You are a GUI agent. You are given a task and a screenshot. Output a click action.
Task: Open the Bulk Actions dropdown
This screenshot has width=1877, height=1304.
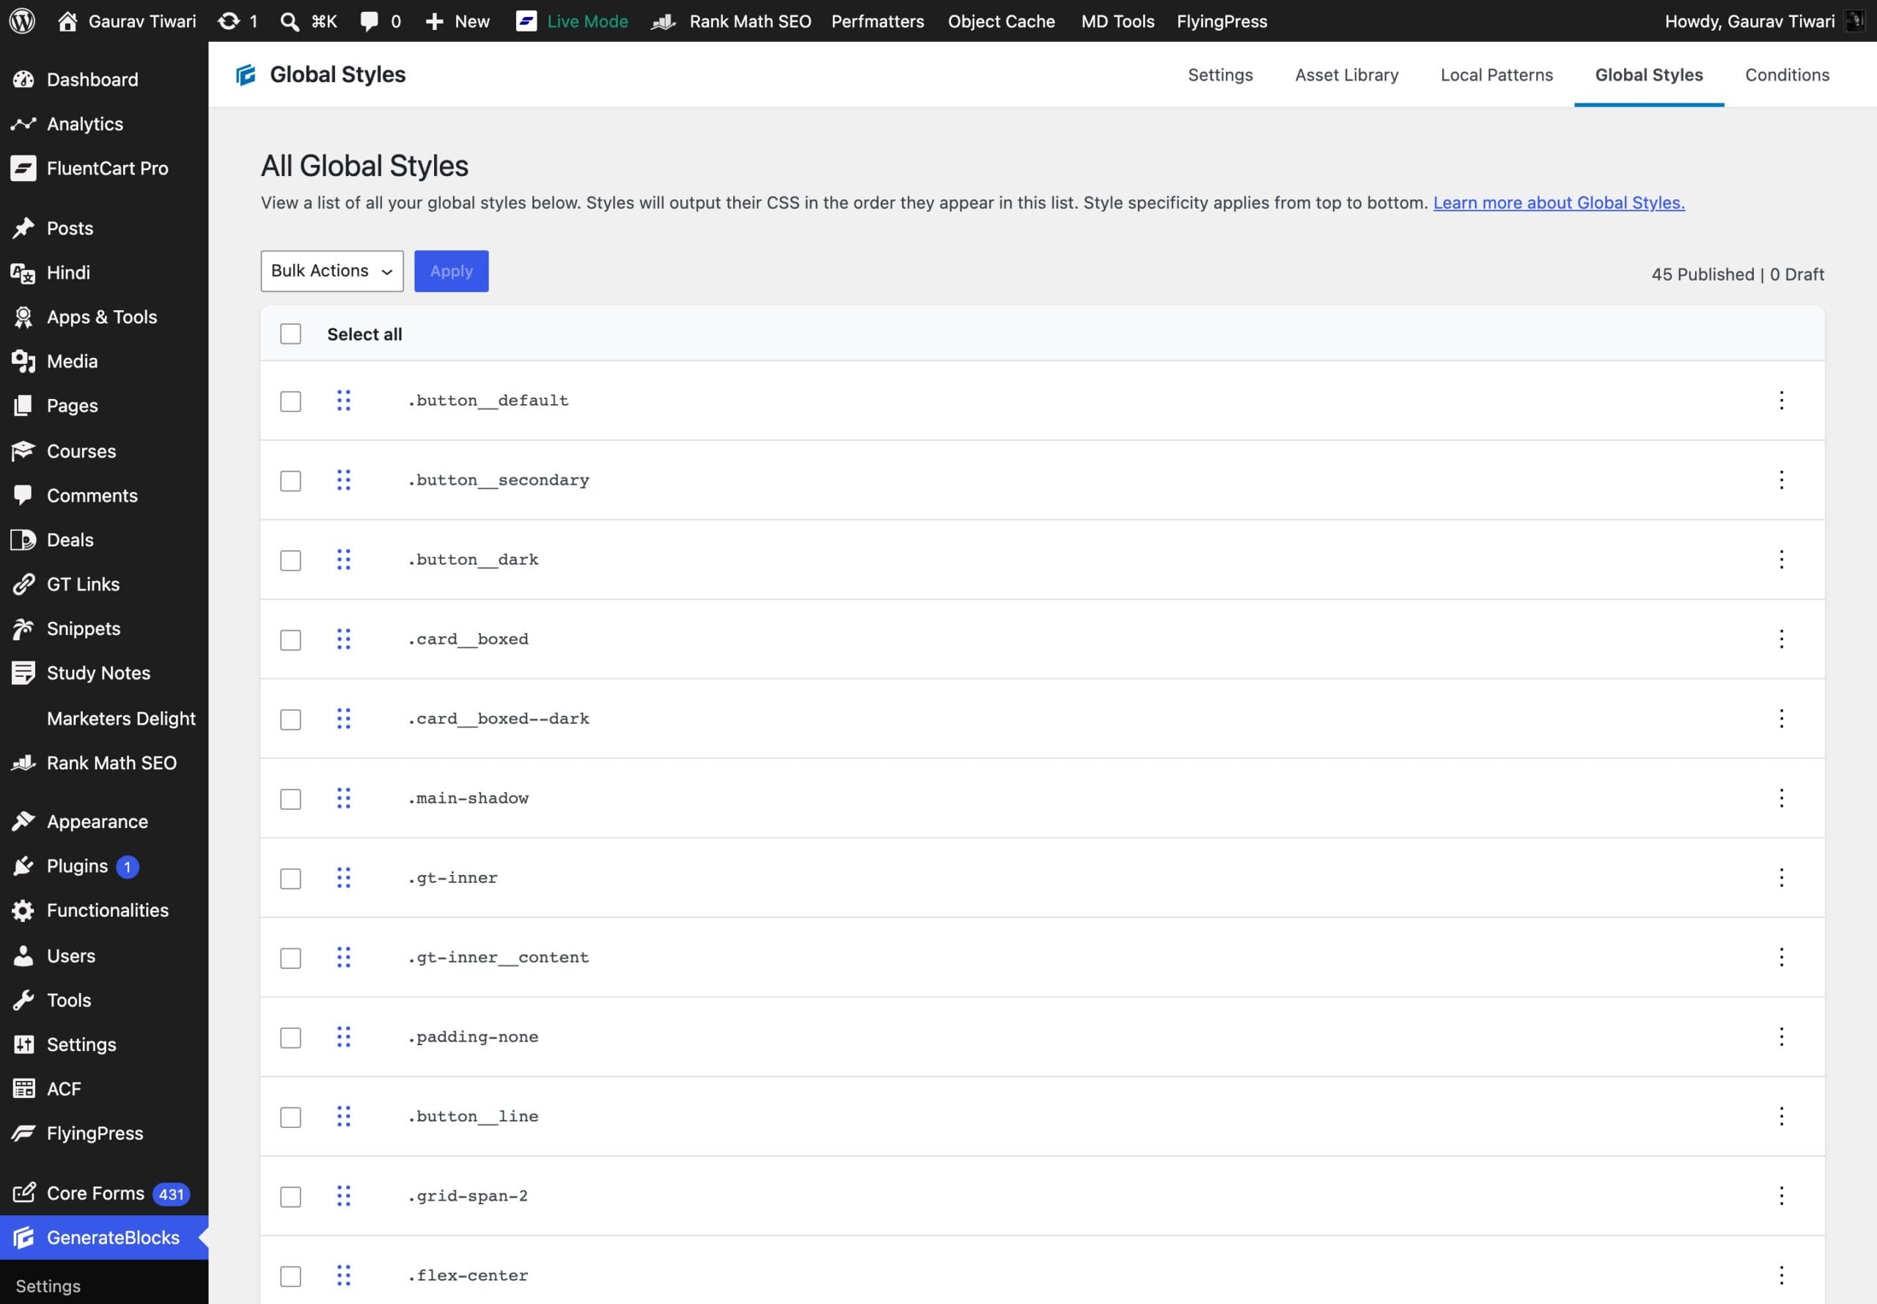332,271
